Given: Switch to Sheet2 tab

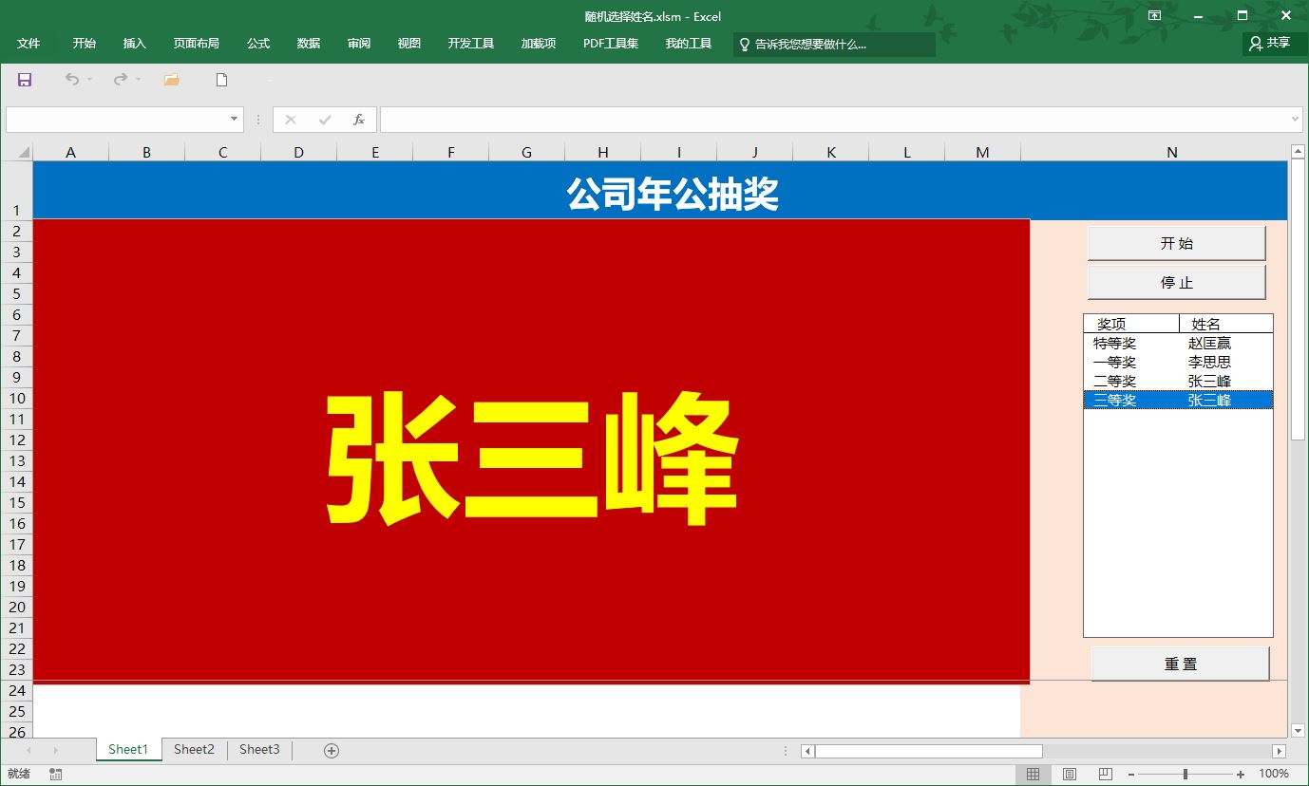Looking at the screenshot, I should pyautogui.click(x=194, y=750).
